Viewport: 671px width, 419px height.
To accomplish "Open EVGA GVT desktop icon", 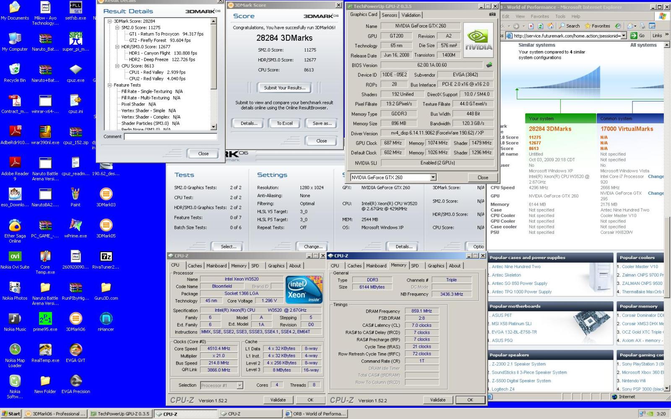I will click(x=75, y=352).
